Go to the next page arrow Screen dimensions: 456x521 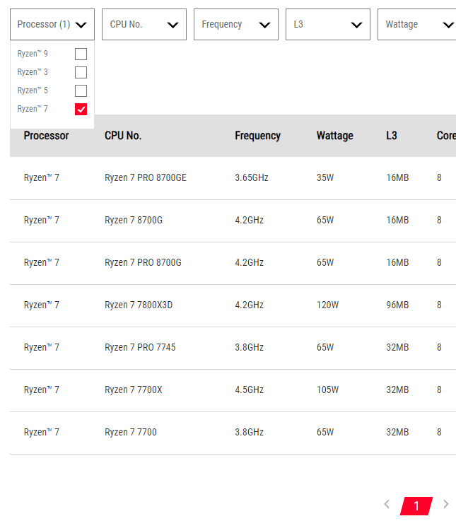pyautogui.click(x=446, y=504)
